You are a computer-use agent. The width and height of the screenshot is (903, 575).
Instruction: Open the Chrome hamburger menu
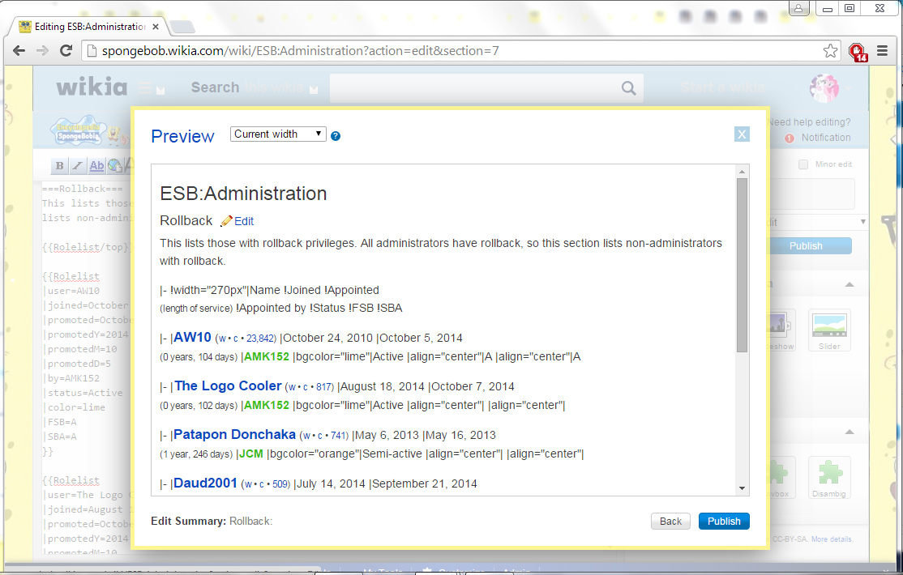(882, 51)
